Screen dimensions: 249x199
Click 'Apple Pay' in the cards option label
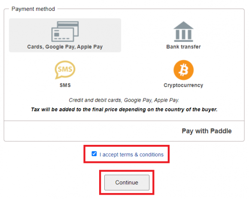click(90, 47)
